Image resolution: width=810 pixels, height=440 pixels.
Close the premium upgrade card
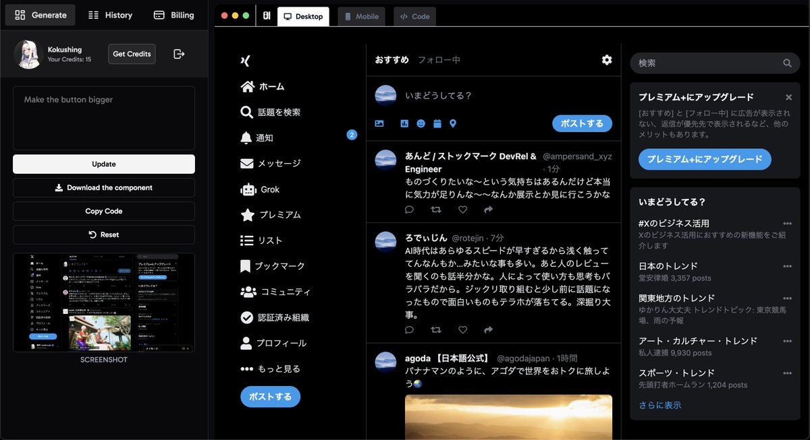(788, 98)
